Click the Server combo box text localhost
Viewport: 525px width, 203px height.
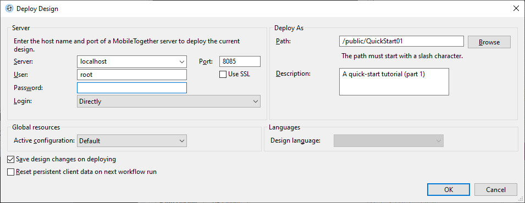click(x=93, y=61)
